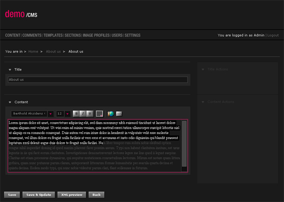This screenshot has height=202, width=284.
Task: Click the Berthold Akzidenz font field
Action: click(x=29, y=114)
